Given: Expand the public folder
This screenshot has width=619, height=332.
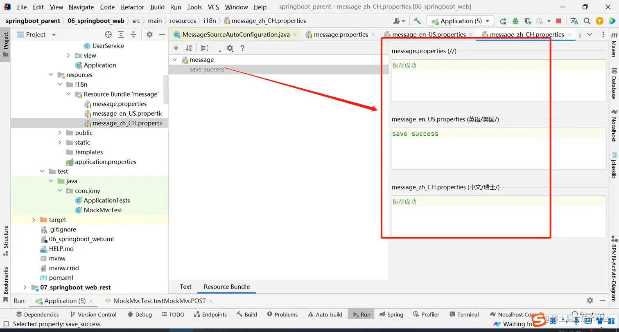Looking at the screenshot, I should (x=60, y=133).
